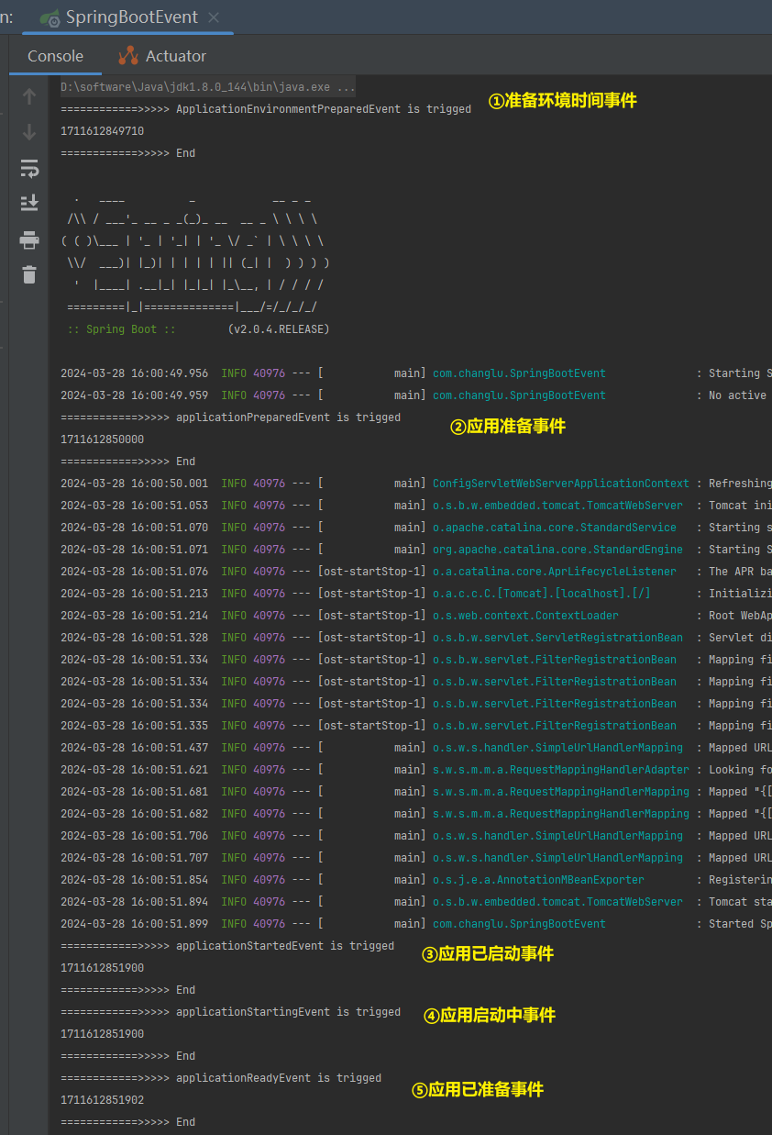Click o.s.j.e.a.AnnotationMBeanExporter logger name
The height and width of the screenshot is (1135, 772).
[538, 880]
